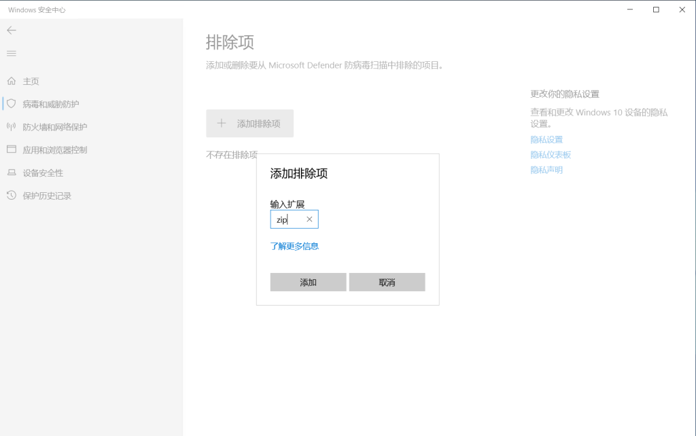Minimize the Windows 安全中心 window
This screenshot has height=436, width=696.
point(630,10)
